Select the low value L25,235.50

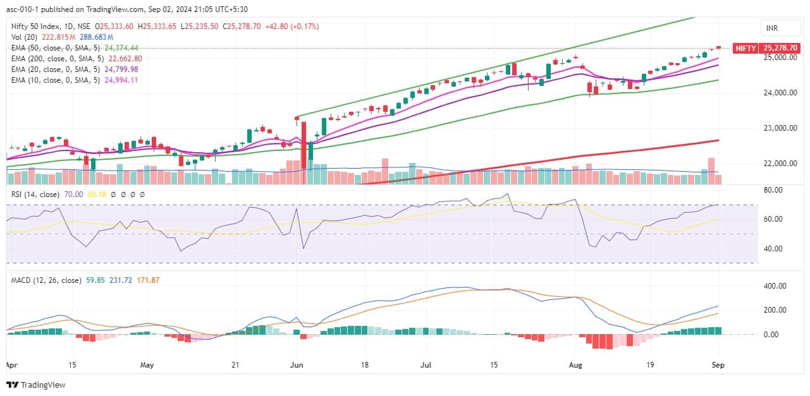pyautogui.click(x=200, y=27)
